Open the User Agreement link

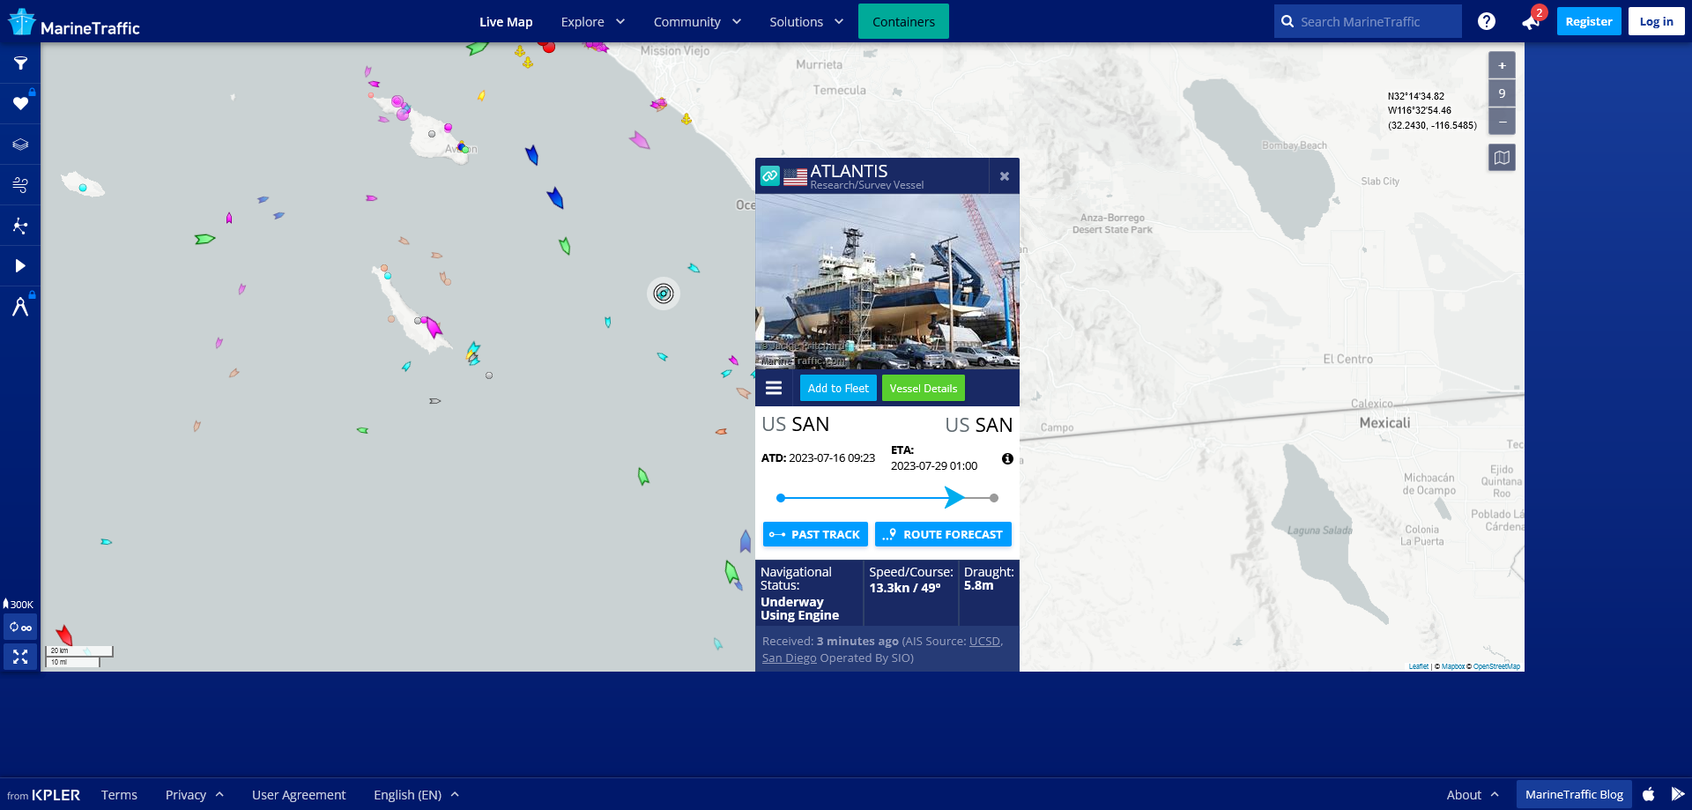point(299,795)
